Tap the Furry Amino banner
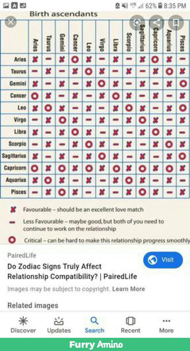 click(95, 344)
